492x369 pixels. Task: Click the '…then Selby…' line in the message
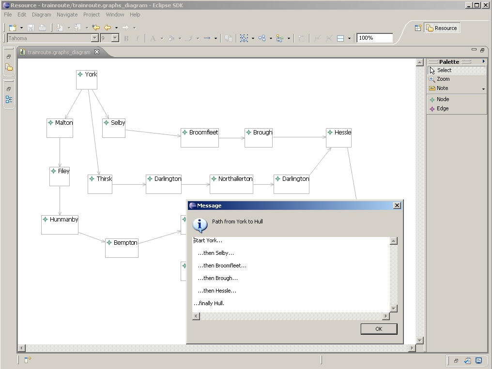pyautogui.click(x=216, y=253)
